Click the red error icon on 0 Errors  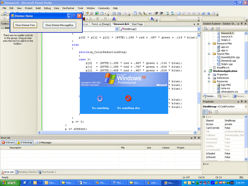coord(3,143)
